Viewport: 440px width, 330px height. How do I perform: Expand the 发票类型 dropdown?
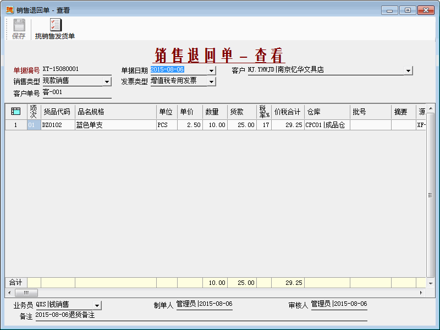pos(212,81)
